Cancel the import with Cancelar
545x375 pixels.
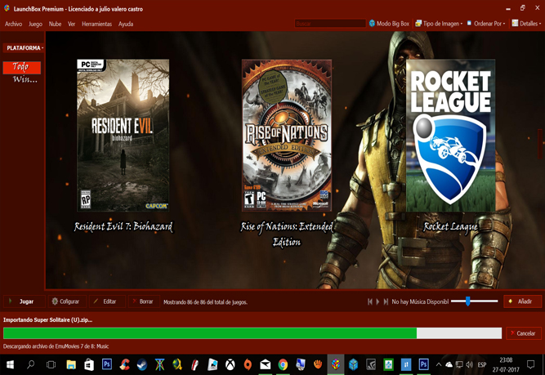click(x=524, y=333)
